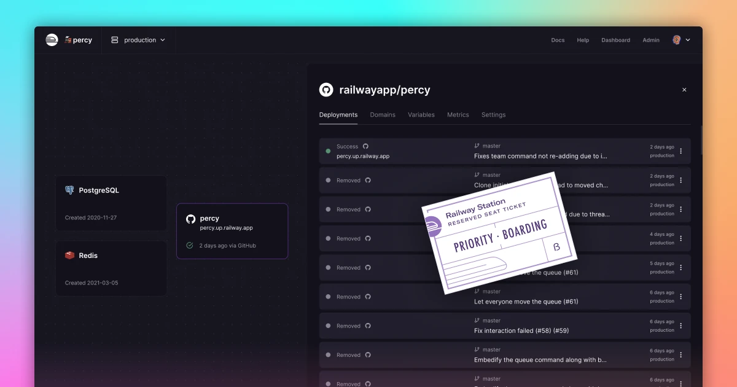Screen dimensions: 737x387
Task: Click the Railway logo icon
Action: pos(52,40)
